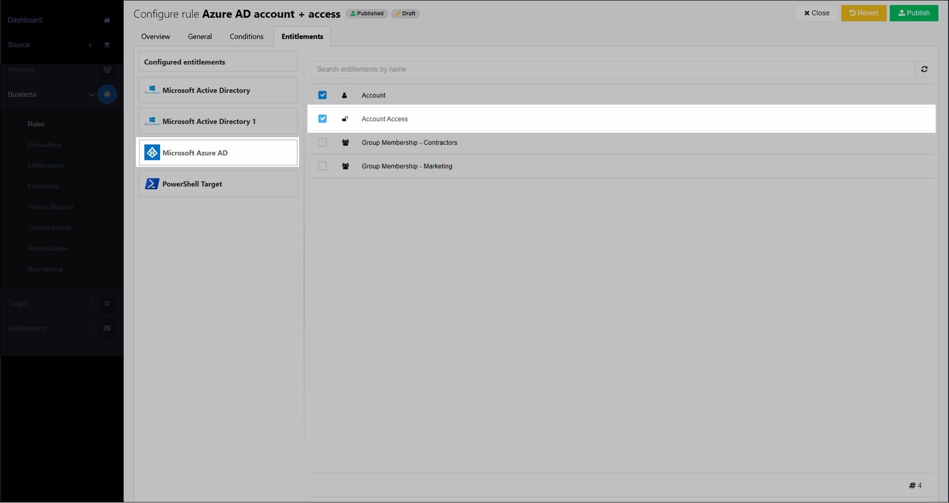The height and width of the screenshot is (503, 949).
Task: Uncheck the Account entitlement checkbox
Action: 322,95
